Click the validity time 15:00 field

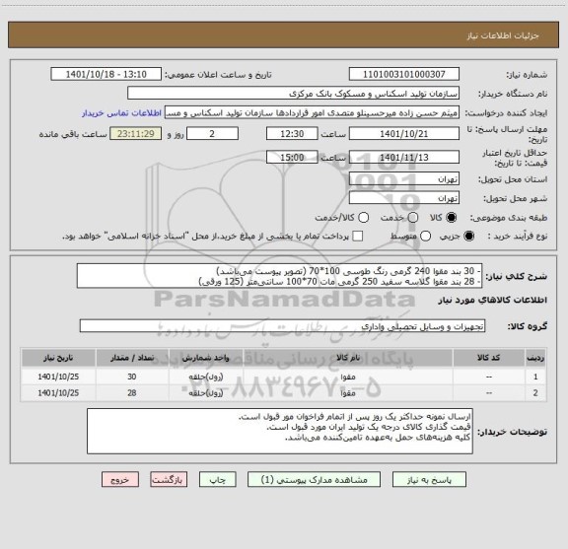click(x=292, y=157)
